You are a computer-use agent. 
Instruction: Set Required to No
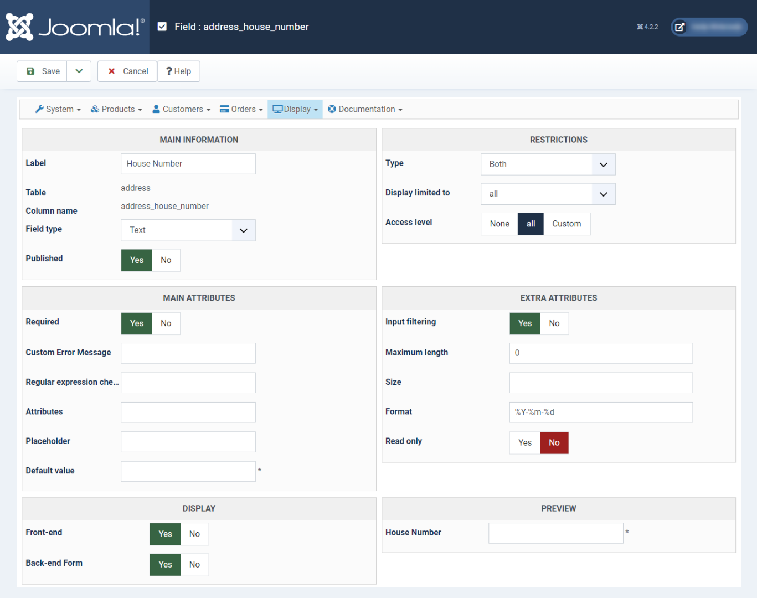click(x=166, y=323)
